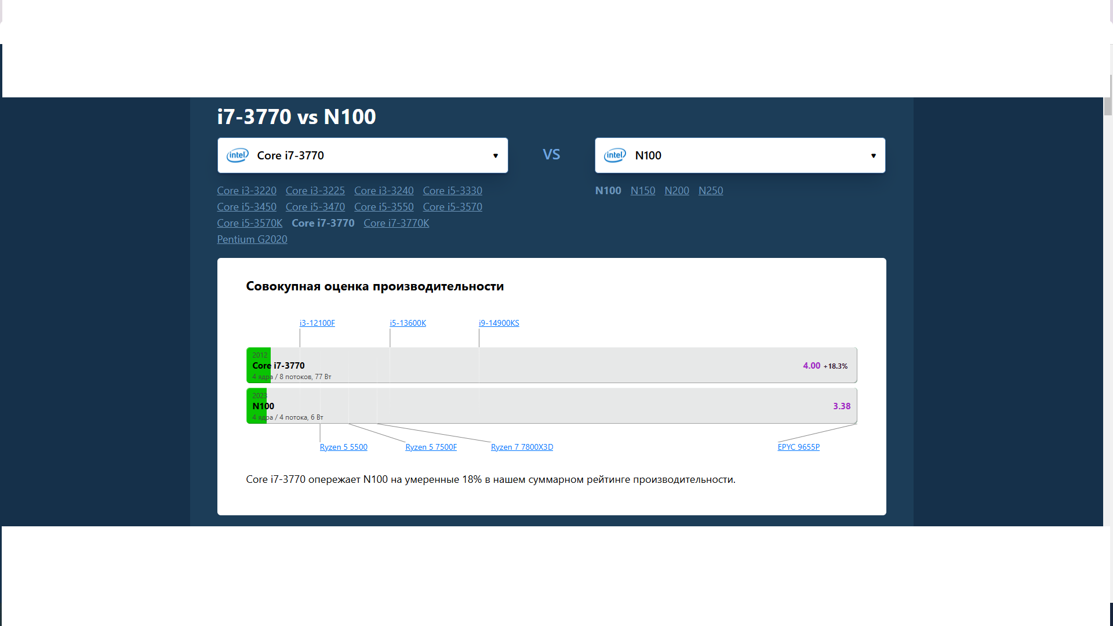Screen dimensions: 1113x626
Task: Open the Core i3-3240 link
Action: [x=384, y=191]
